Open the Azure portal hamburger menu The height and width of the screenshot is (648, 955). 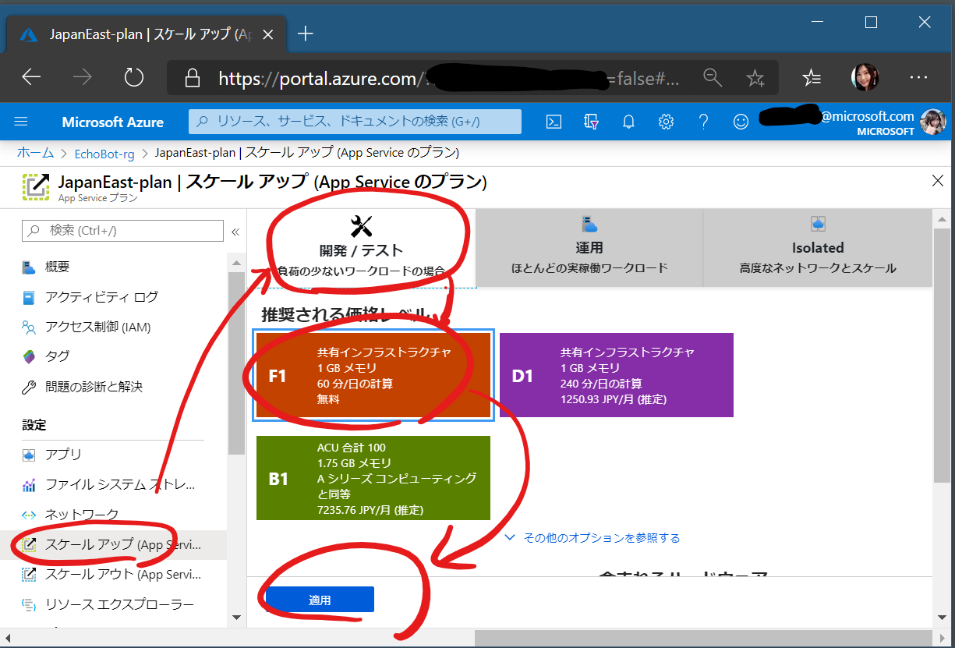point(21,122)
